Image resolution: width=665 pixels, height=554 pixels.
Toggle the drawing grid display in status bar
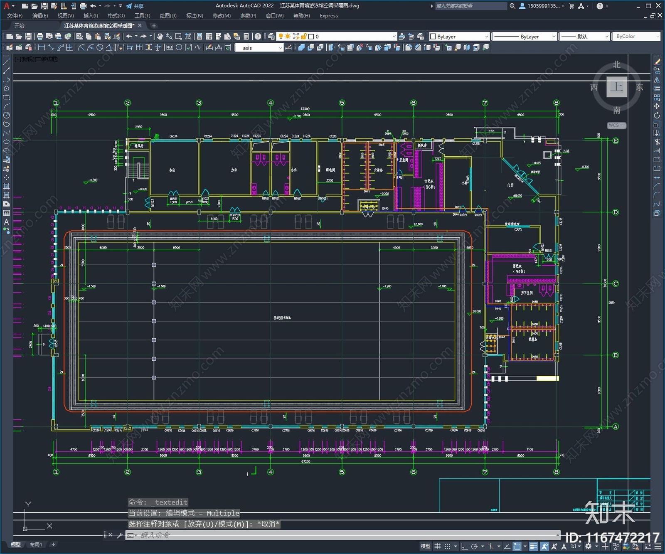pyautogui.click(x=438, y=547)
